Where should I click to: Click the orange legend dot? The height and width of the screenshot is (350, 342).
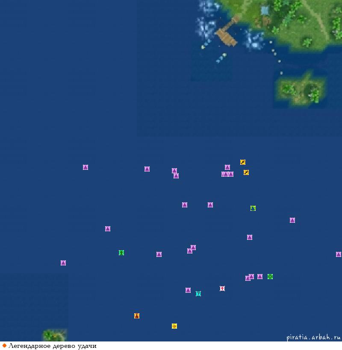click(x=4, y=346)
